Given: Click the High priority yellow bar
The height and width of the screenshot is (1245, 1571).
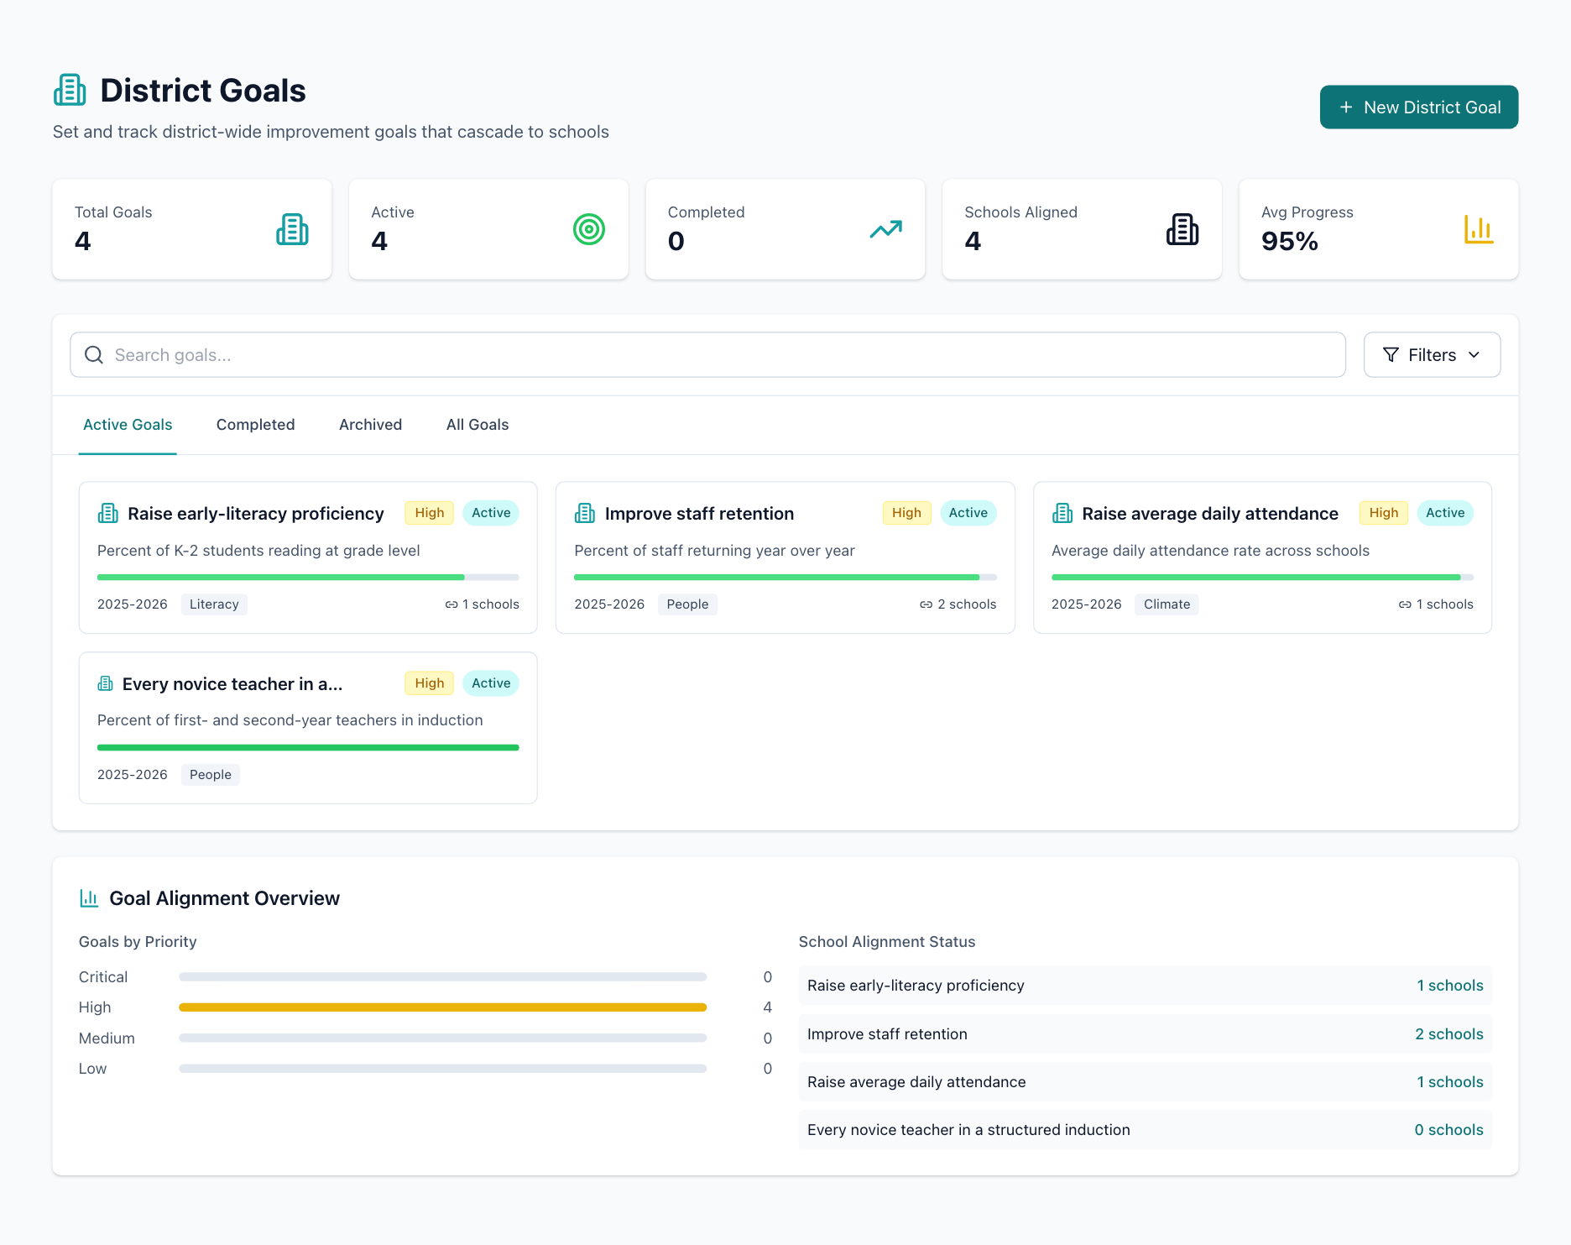Looking at the screenshot, I should point(443,1007).
